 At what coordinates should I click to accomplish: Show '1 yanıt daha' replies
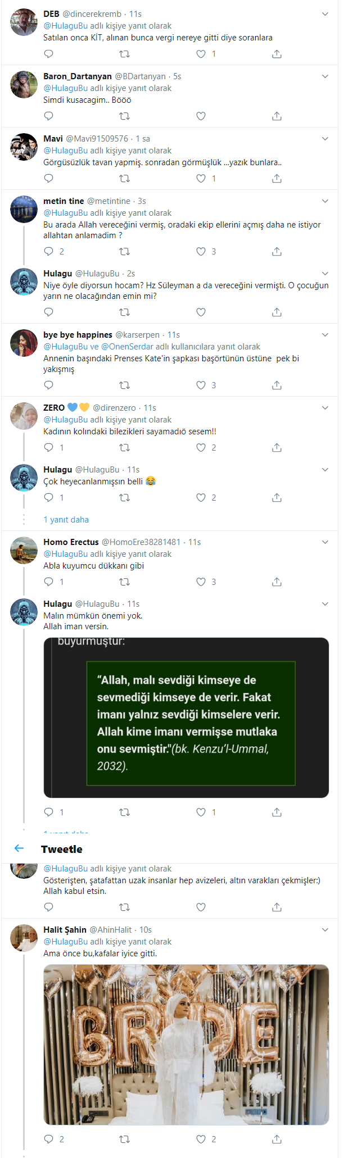[x=66, y=520]
